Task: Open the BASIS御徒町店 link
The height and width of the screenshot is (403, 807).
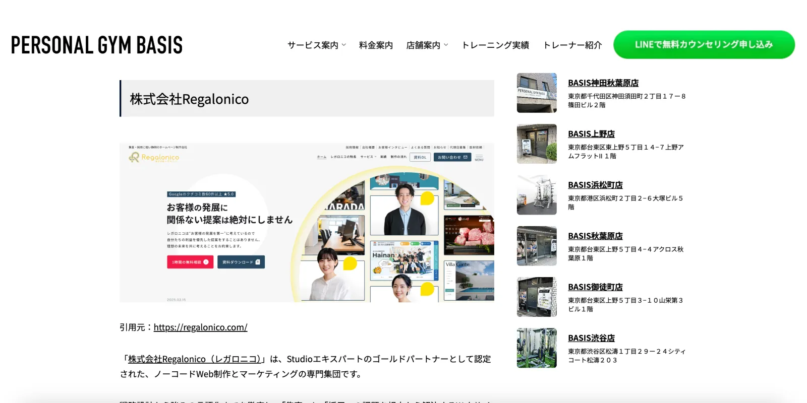Action: [595, 287]
